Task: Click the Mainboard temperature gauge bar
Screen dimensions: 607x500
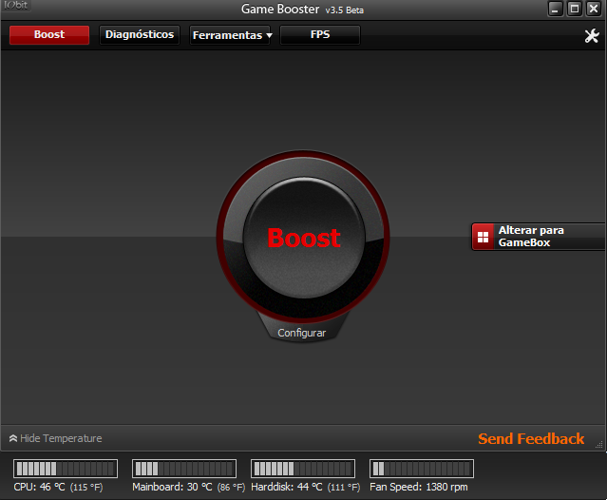Action: (183, 469)
